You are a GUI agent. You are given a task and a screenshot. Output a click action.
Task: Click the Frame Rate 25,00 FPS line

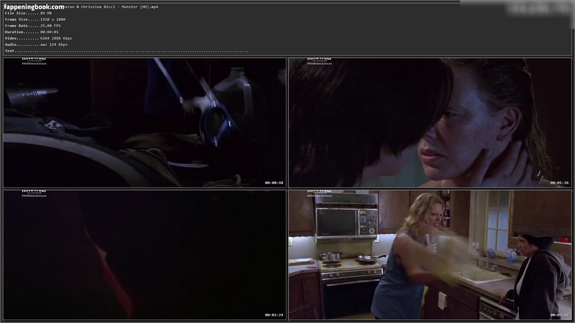33,26
